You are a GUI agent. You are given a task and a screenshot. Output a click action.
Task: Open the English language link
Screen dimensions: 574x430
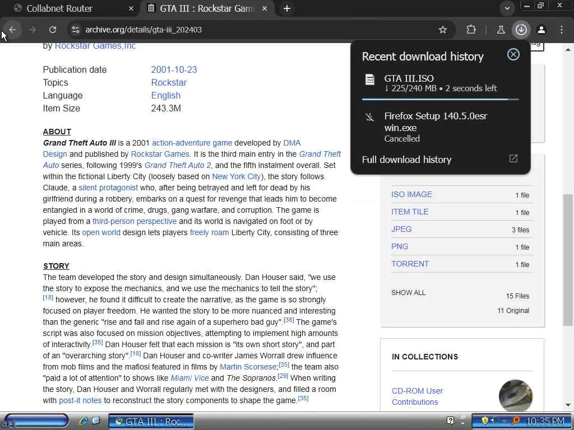166,95
